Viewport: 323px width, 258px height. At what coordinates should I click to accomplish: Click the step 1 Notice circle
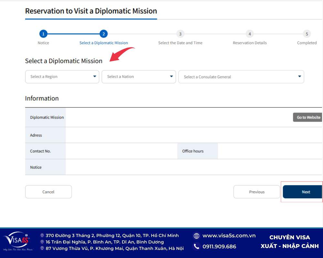(x=43, y=34)
